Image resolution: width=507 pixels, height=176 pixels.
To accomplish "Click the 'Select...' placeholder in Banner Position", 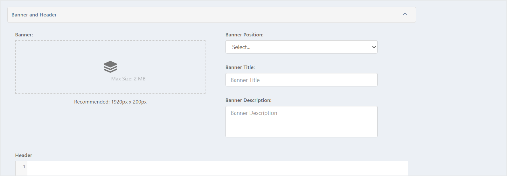I will pos(241,47).
